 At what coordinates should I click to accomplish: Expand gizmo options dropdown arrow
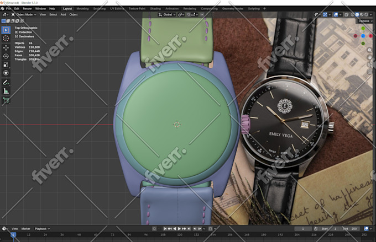coord(330,14)
